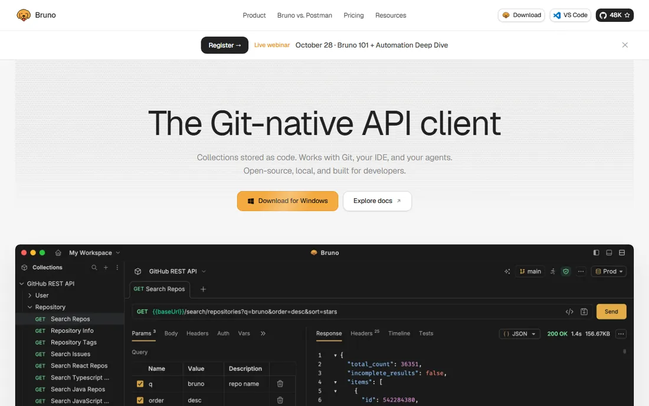Image resolution: width=649 pixels, height=406 pixels.
Task: Open the home icon beside My Workspace
Action: [58, 253]
